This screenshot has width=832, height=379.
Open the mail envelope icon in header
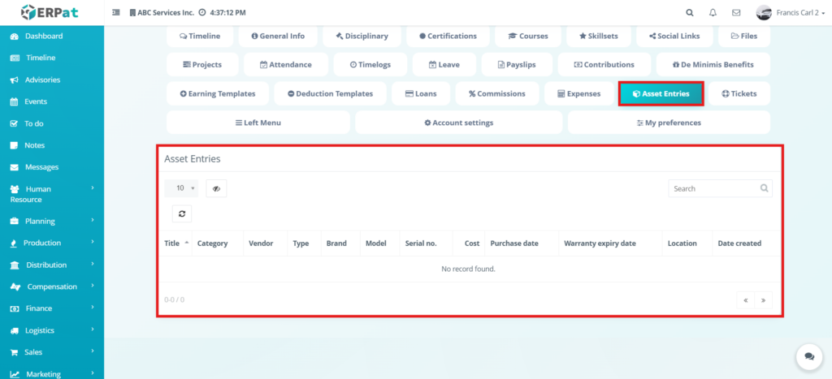(x=736, y=13)
